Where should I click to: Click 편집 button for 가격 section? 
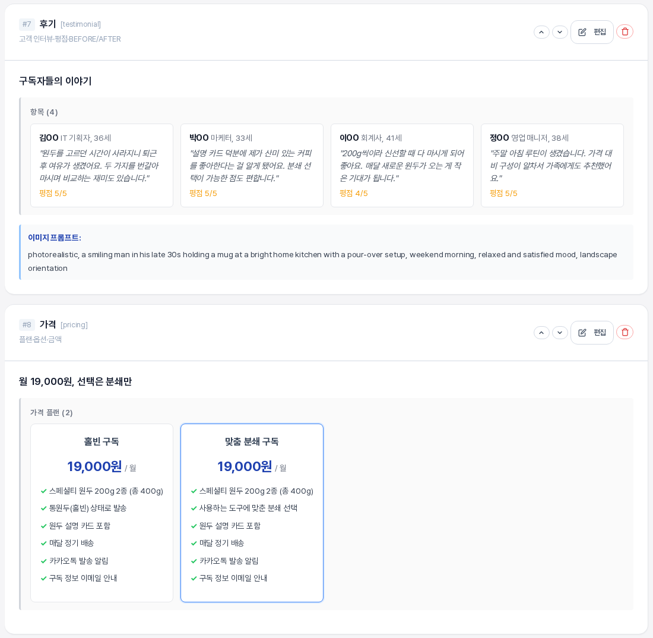[x=592, y=333]
